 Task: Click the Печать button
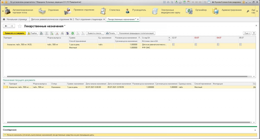[111, 33]
